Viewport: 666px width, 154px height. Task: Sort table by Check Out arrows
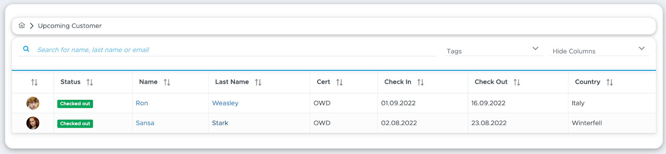point(517,82)
